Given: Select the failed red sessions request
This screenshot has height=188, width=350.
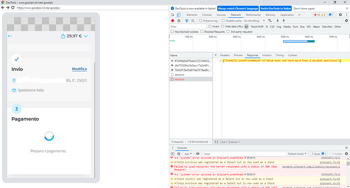Looking at the screenshot, I should (x=191, y=79).
